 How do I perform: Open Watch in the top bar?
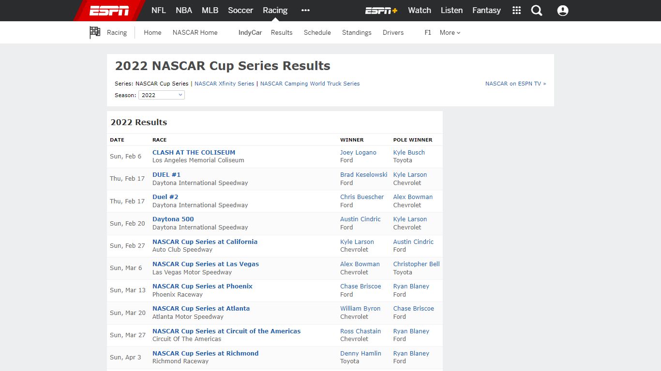coord(420,10)
